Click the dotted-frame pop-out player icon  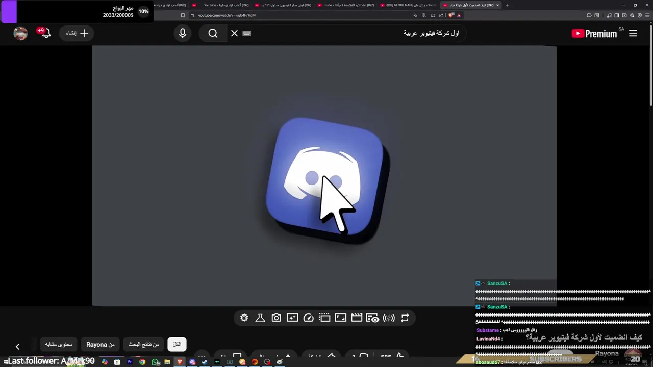tap(324, 318)
